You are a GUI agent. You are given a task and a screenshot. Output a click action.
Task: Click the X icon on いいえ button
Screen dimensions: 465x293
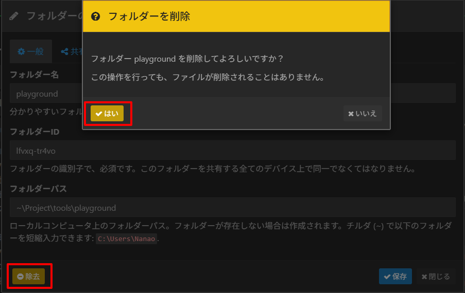351,114
